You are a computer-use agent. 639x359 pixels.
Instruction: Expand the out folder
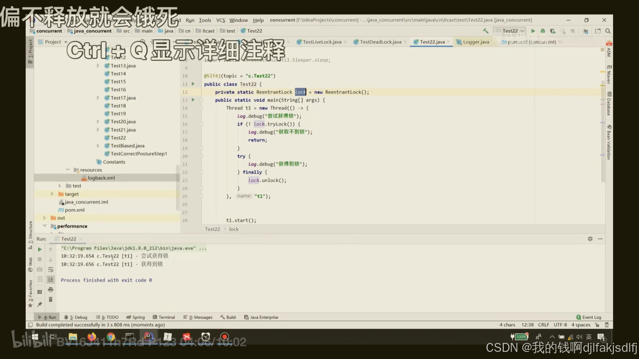[x=44, y=218]
